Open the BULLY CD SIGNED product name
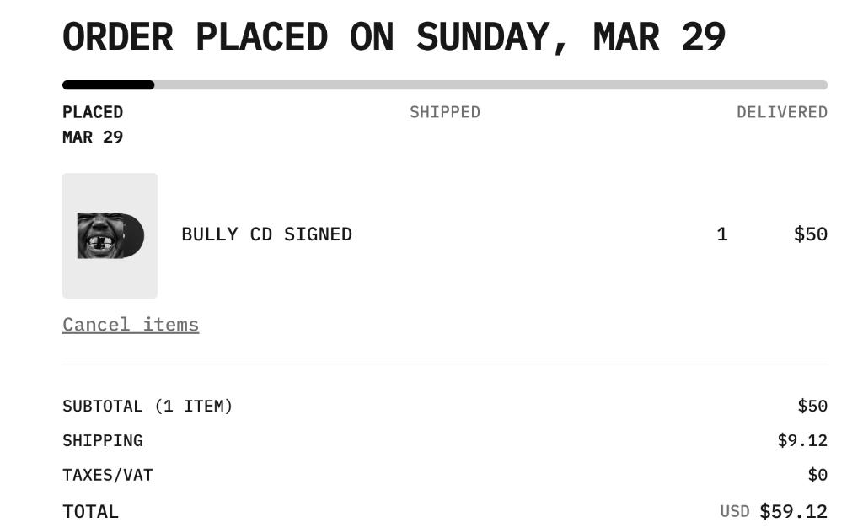The height and width of the screenshot is (528, 863). tap(268, 234)
